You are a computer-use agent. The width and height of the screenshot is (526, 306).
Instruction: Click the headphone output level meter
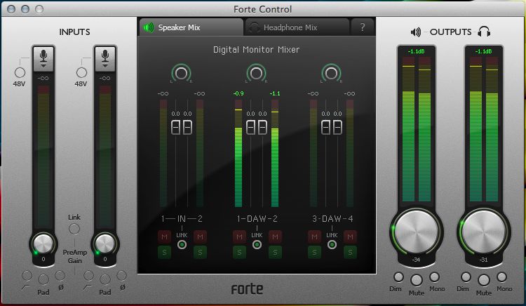coord(484,129)
